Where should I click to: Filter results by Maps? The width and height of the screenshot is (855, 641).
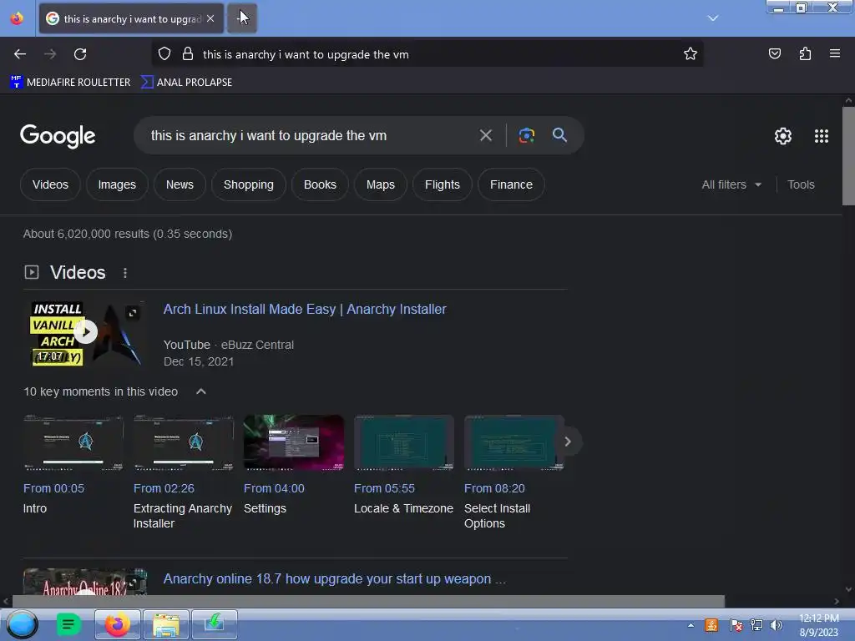pos(380,184)
